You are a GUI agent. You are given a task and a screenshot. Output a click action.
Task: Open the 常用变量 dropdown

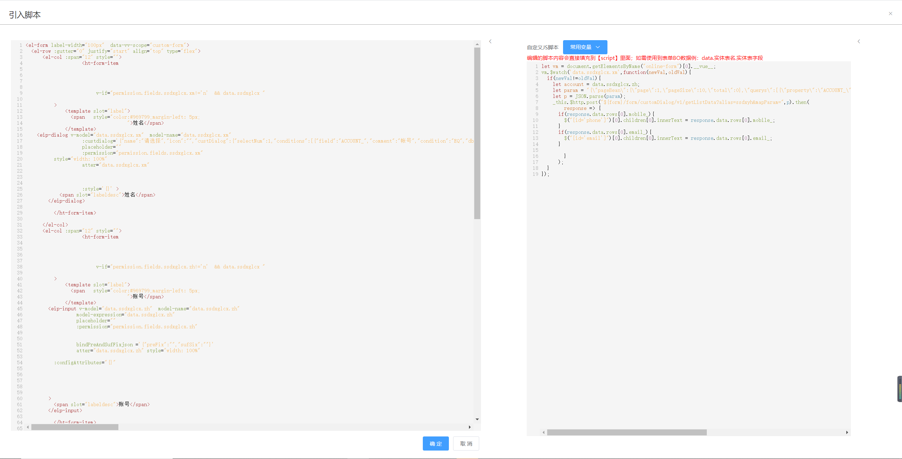coord(585,47)
